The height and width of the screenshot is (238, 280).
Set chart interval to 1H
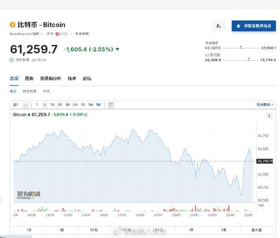(67, 105)
